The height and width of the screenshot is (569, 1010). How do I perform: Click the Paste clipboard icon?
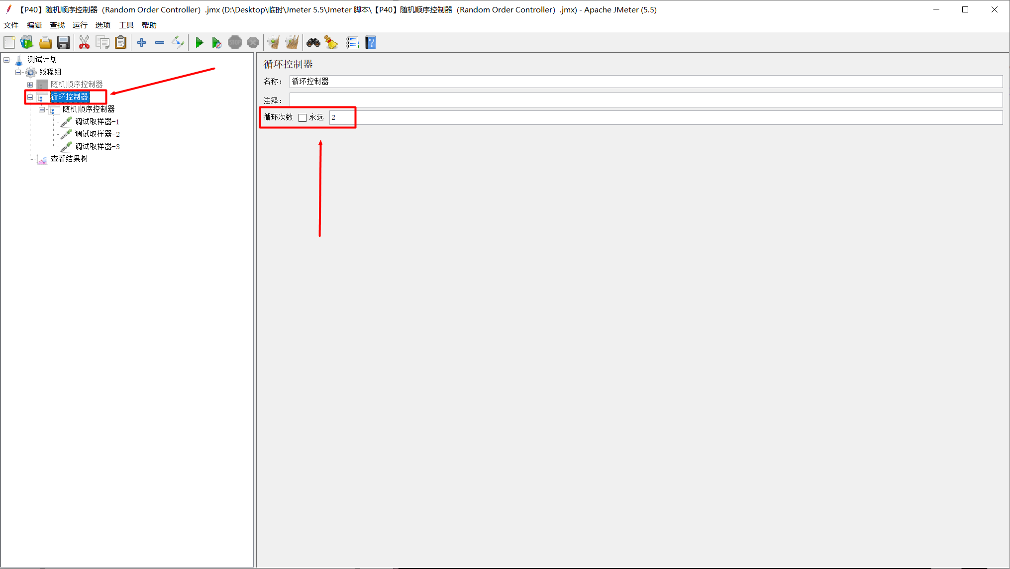121,43
